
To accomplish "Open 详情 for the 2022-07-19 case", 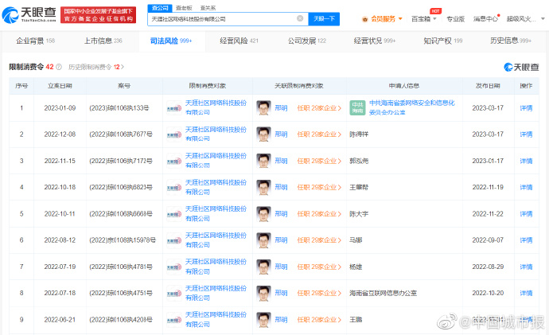I will (526, 267).
